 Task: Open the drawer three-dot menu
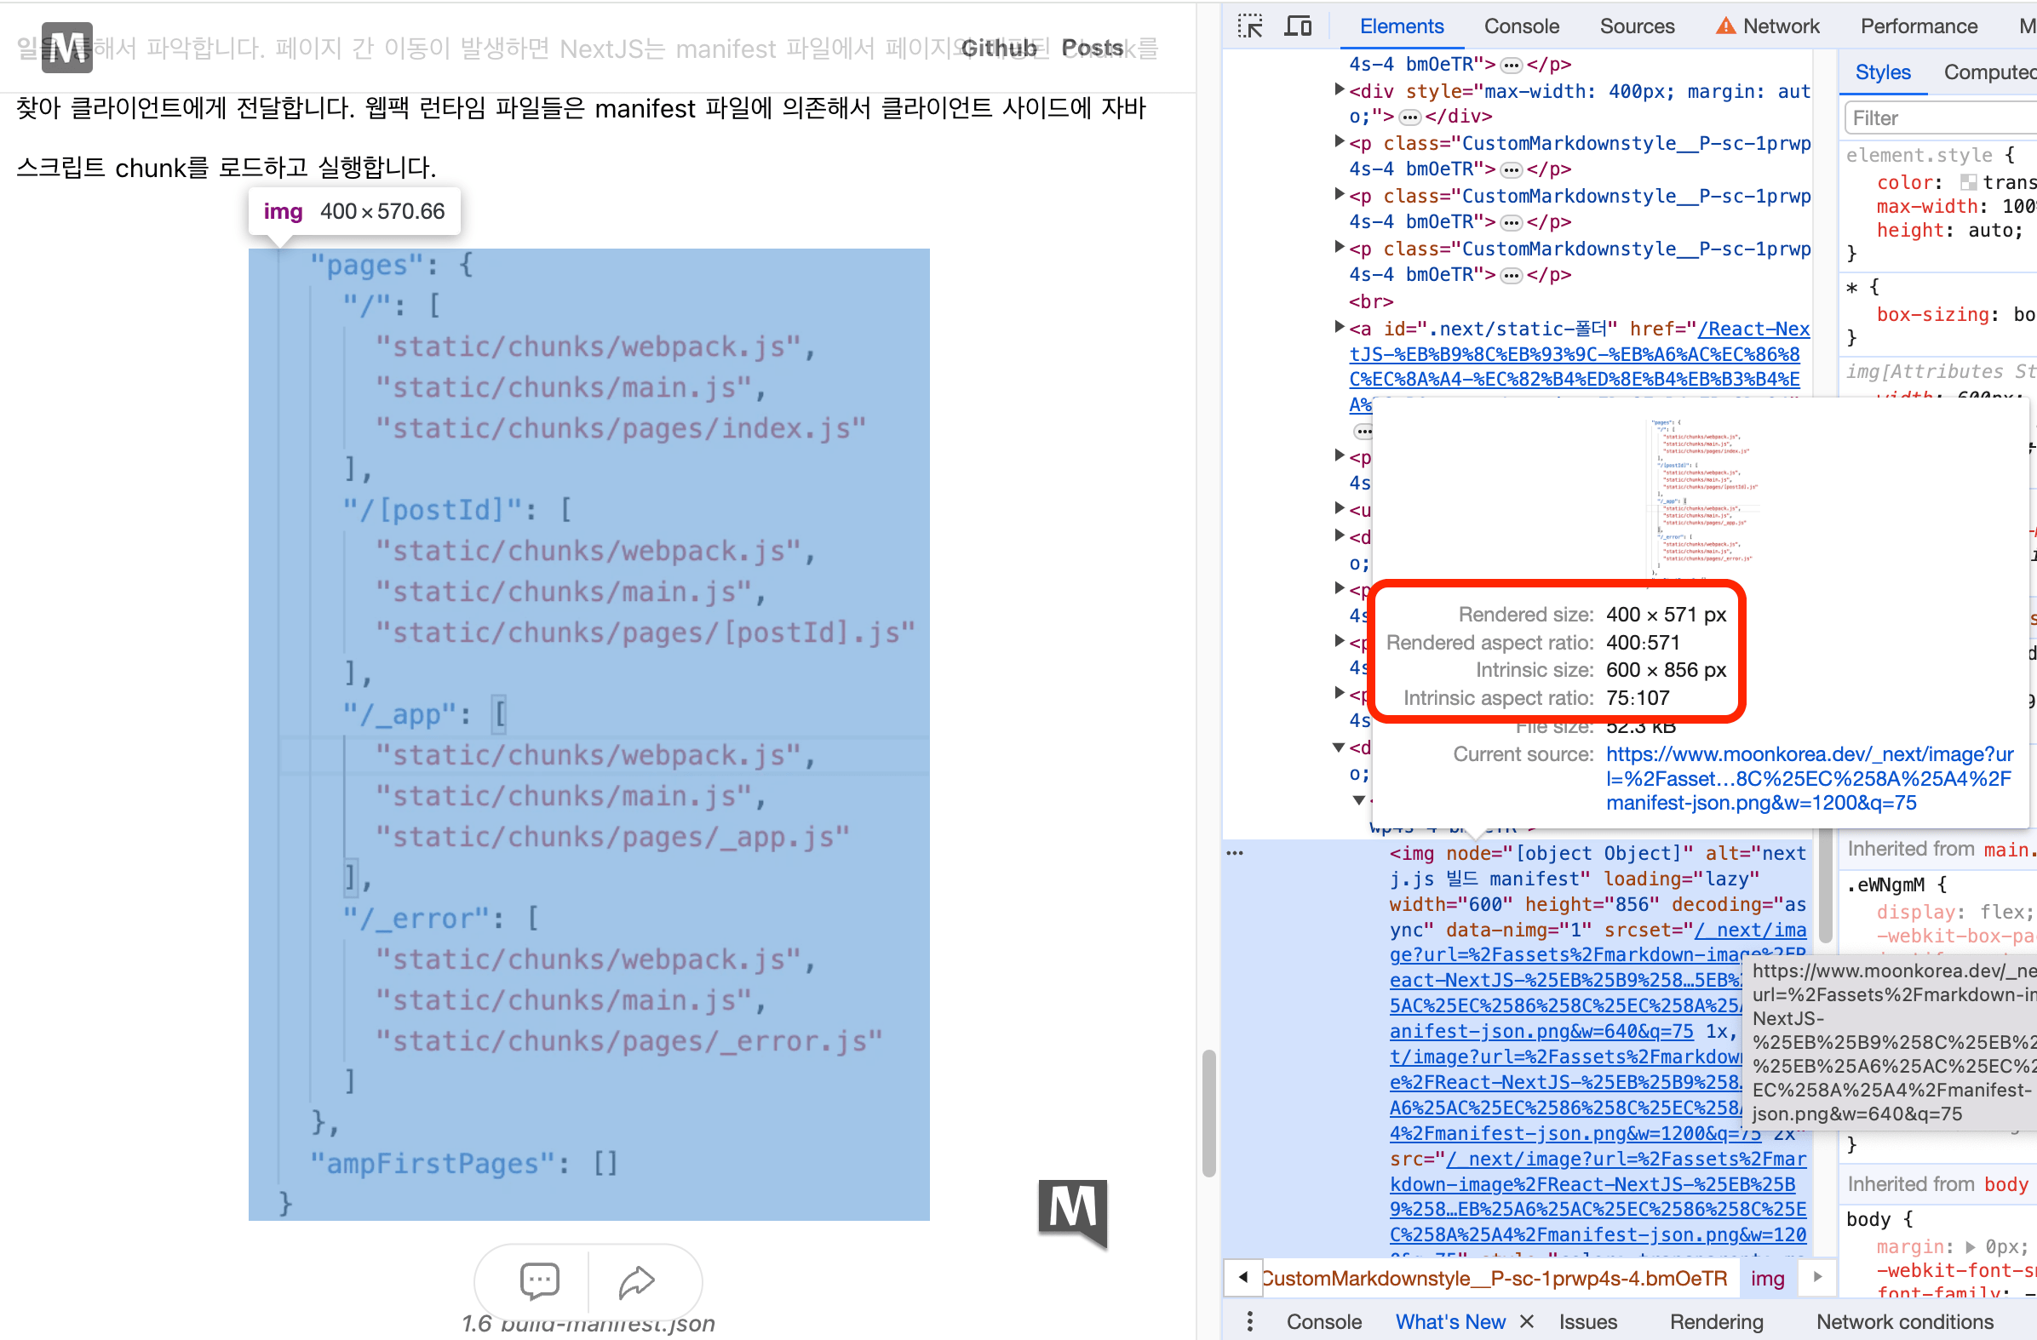[x=1249, y=1321]
